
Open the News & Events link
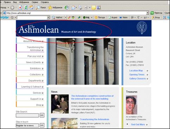[34, 62]
